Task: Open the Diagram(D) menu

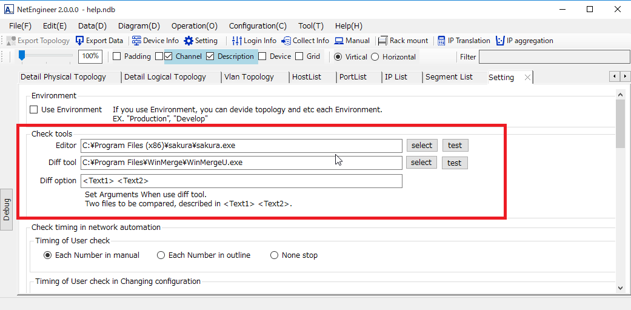Action: (139, 26)
